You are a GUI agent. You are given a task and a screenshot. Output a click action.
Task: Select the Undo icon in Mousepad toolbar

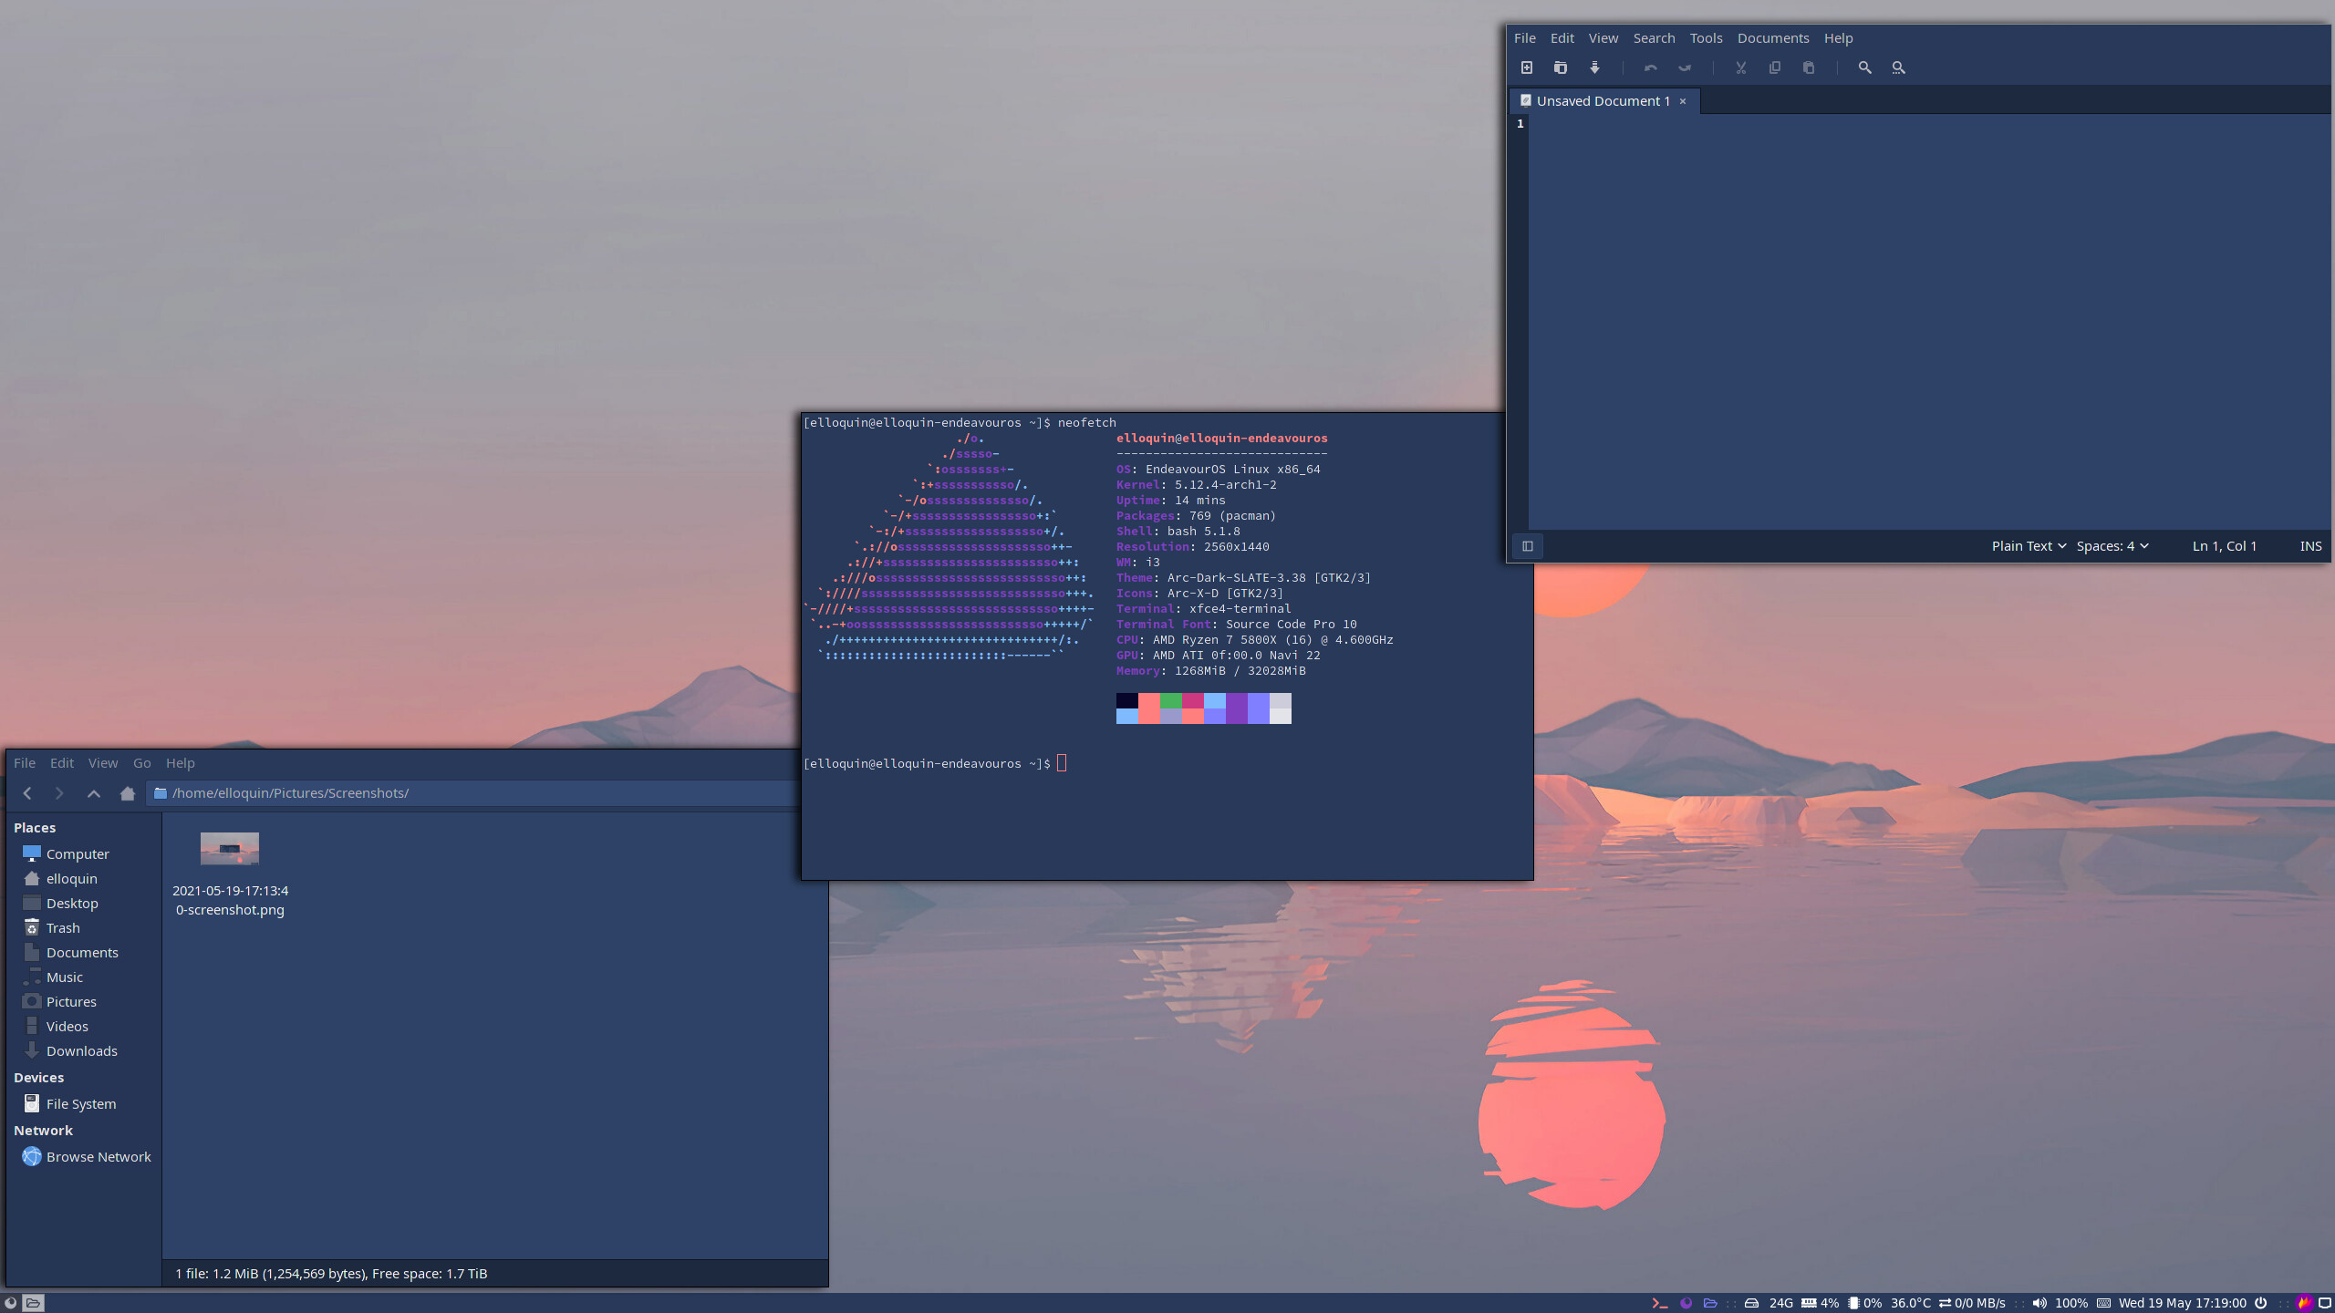click(1651, 67)
